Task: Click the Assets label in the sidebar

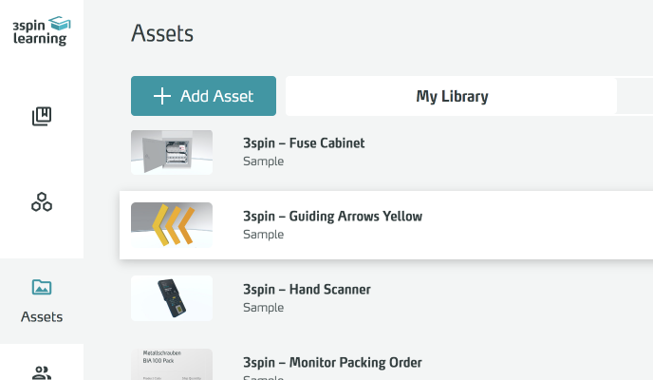Action: coord(42,316)
